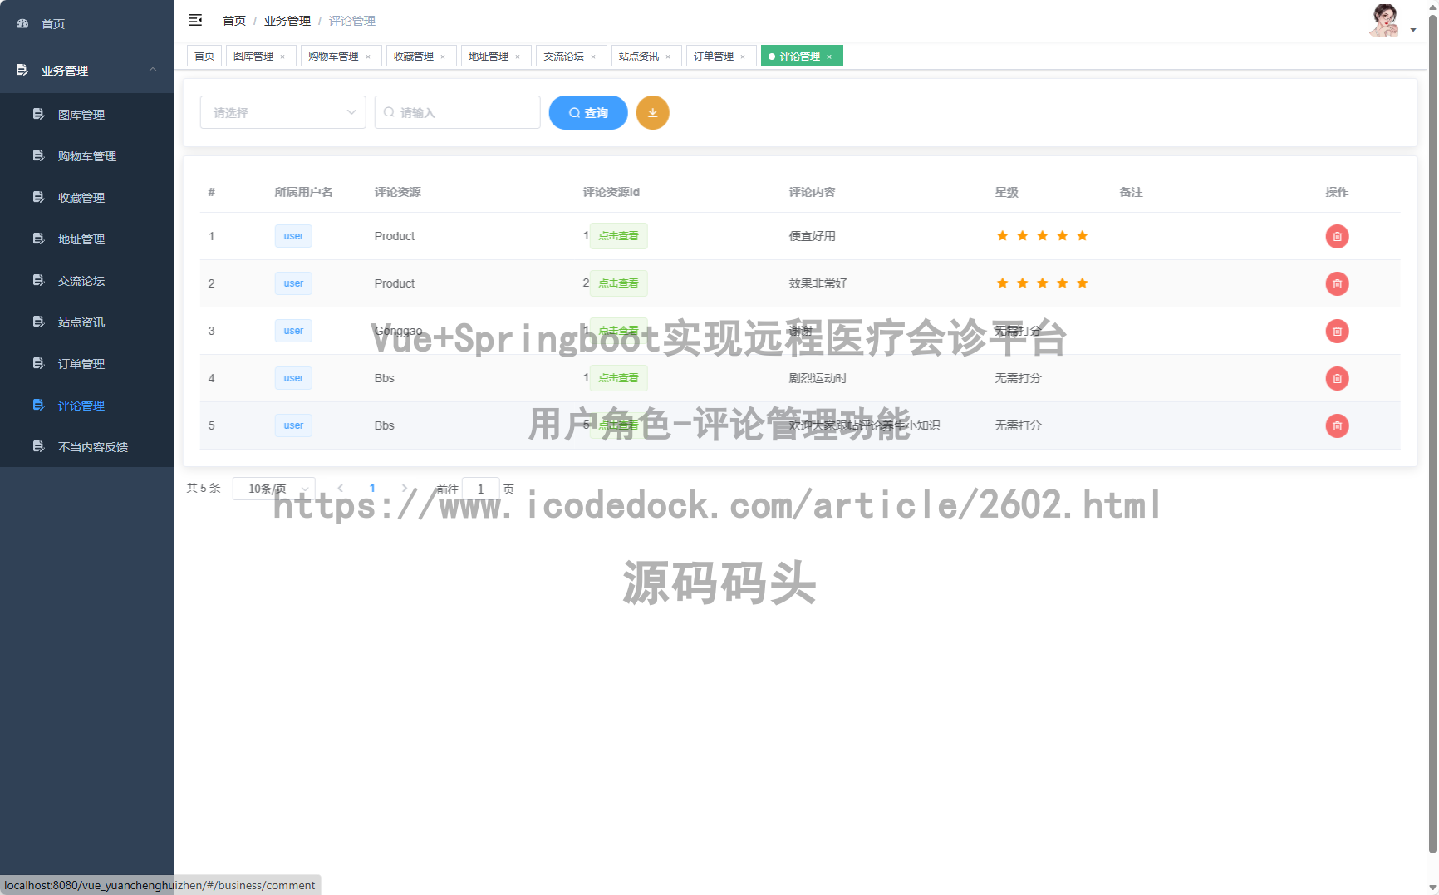Navigate via the 业务管理 breadcrumb

(x=287, y=20)
